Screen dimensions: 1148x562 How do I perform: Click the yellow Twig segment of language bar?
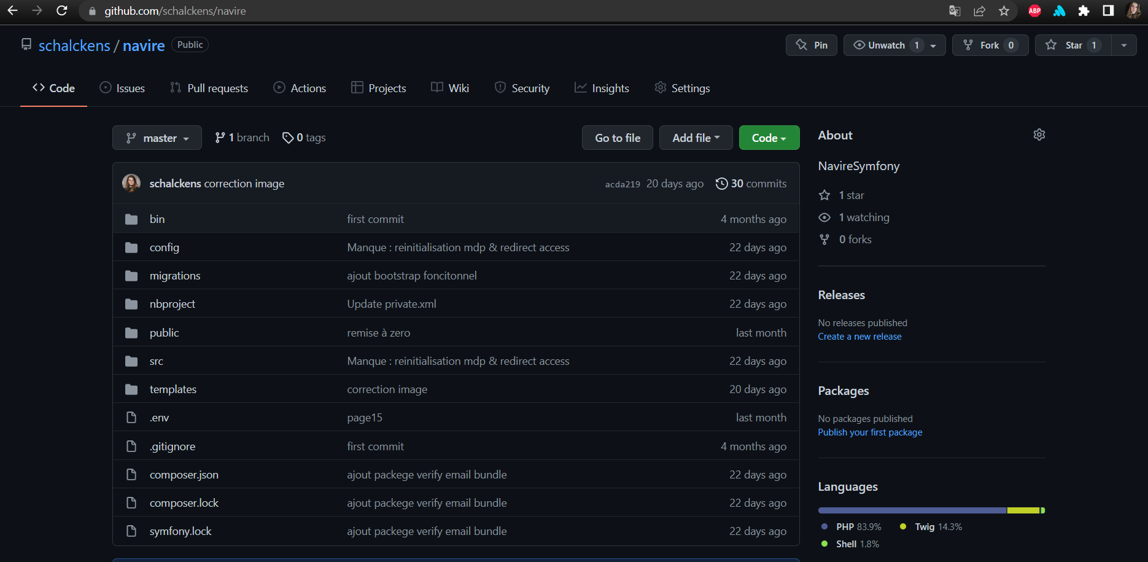pyautogui.click(x=1023, y=510)
